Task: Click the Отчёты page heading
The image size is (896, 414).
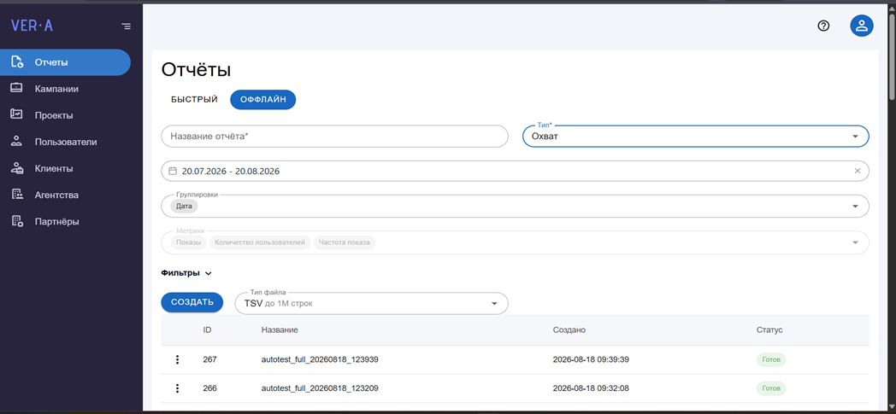Action: tap(196, 70)
